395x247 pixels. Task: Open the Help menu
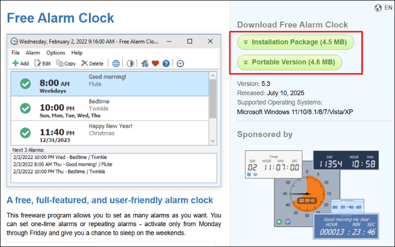[x=77, y=53]
